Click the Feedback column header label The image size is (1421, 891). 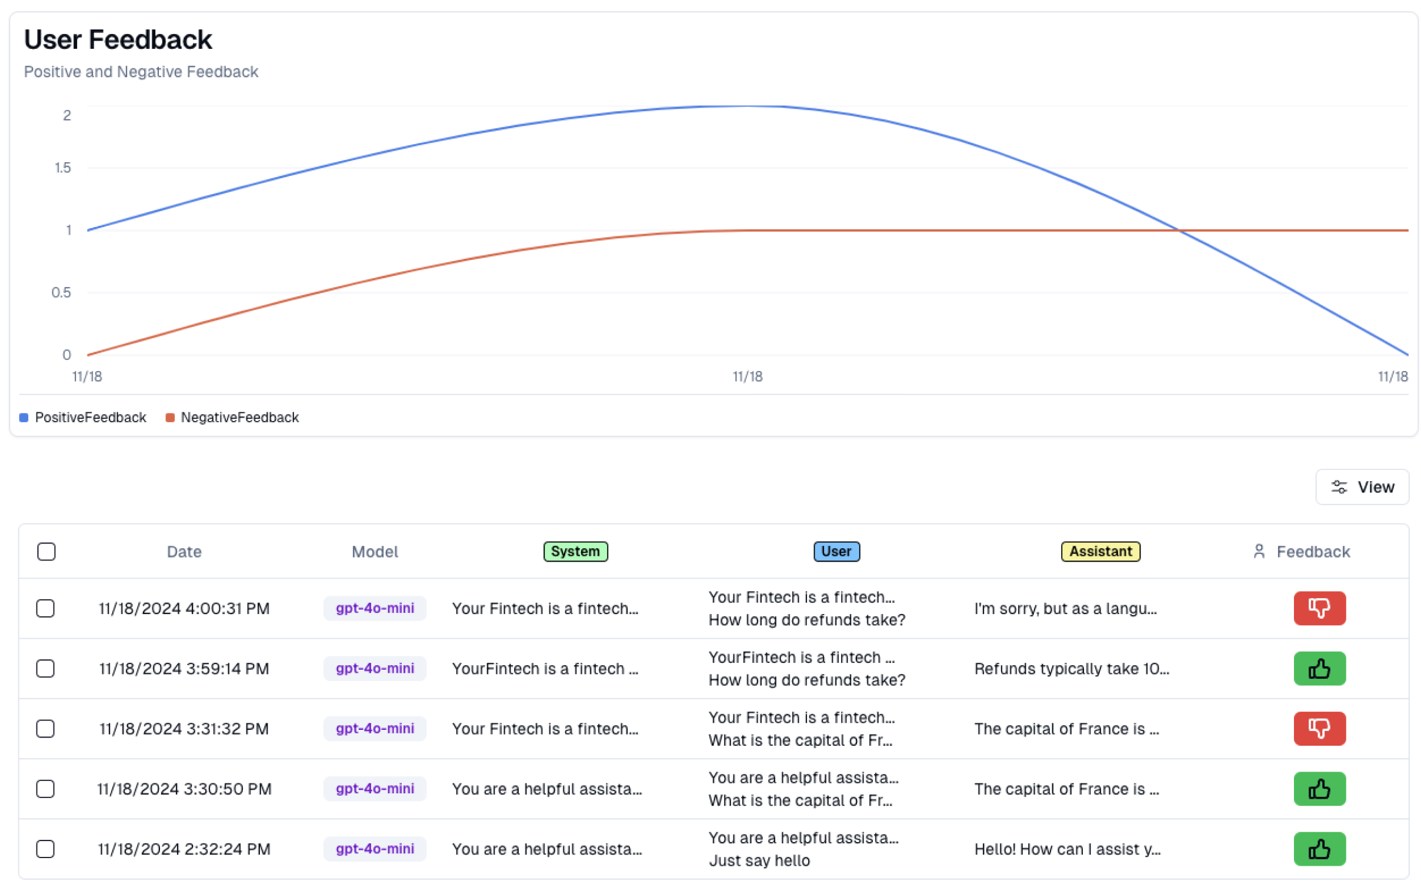coord(1315,550)
